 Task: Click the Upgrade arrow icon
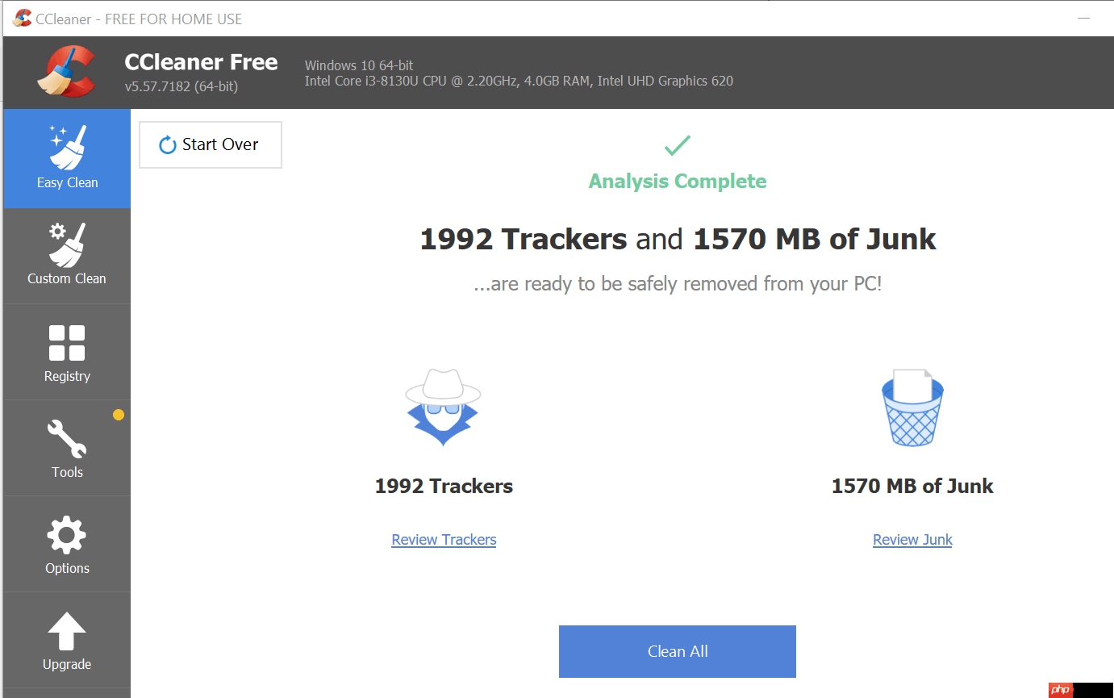point(67,631)
